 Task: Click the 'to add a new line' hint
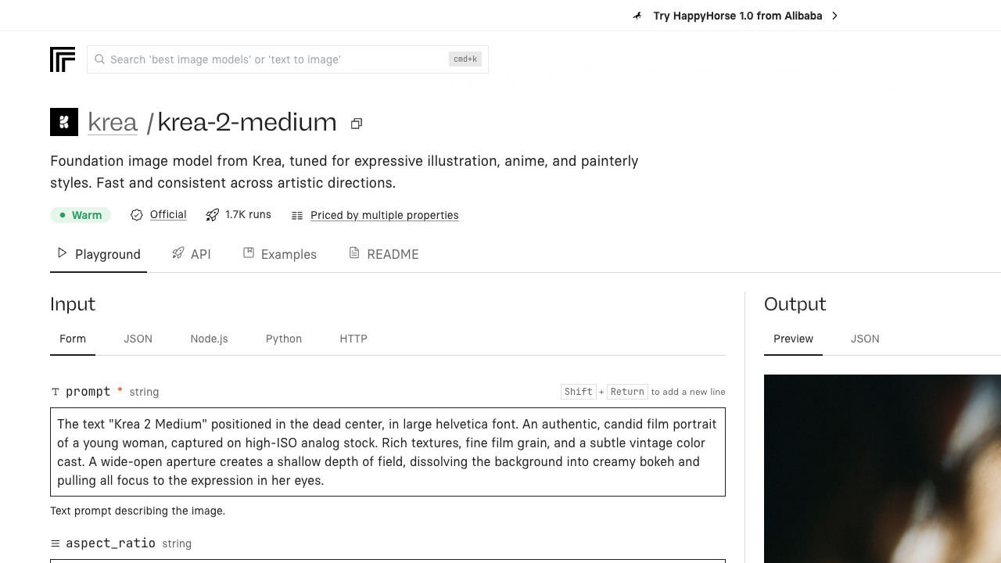[688, 392]
